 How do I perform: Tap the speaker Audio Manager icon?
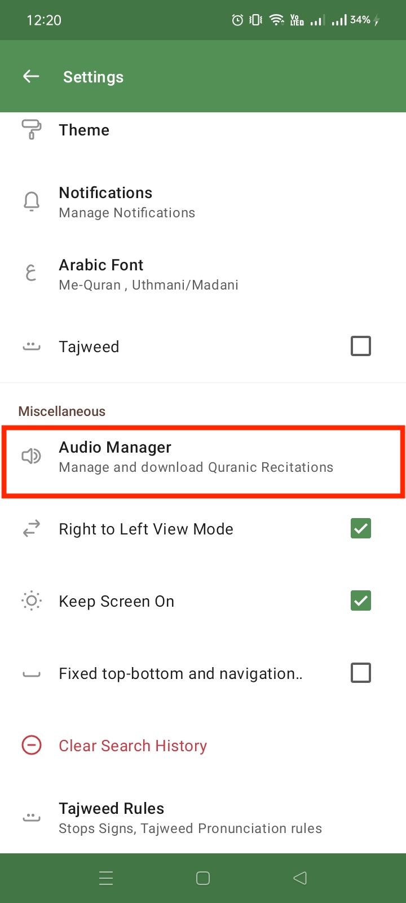point(32,456)
